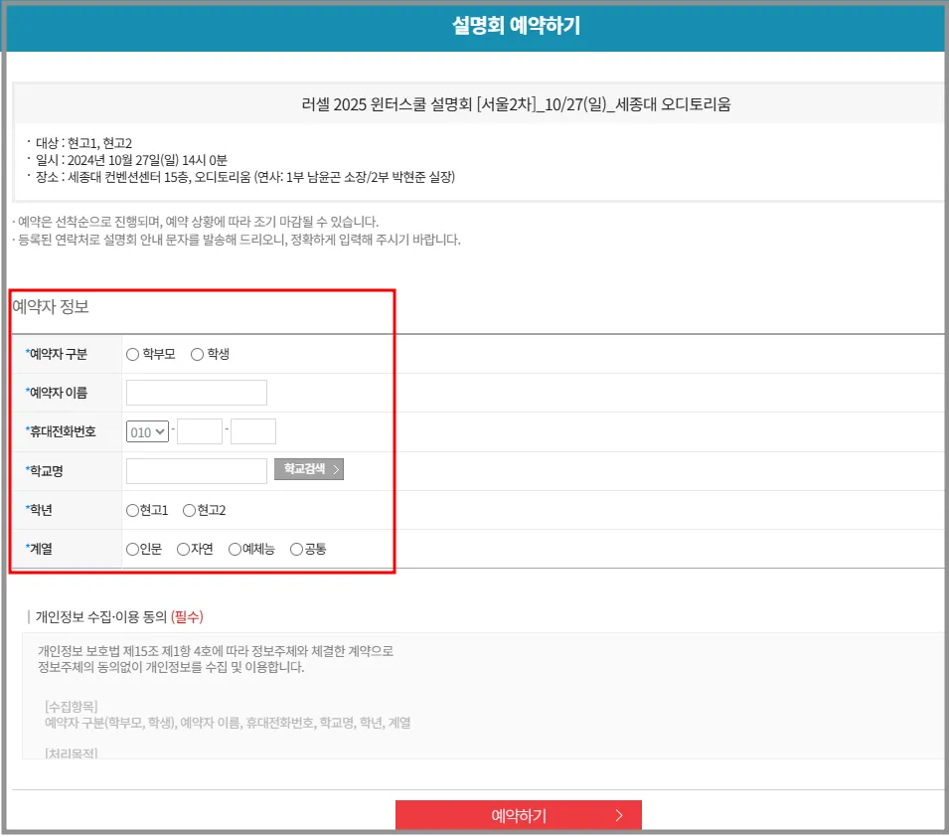The image size is (949, 837).
Task: Select the 학생 radio option
Action: (197, 354)
